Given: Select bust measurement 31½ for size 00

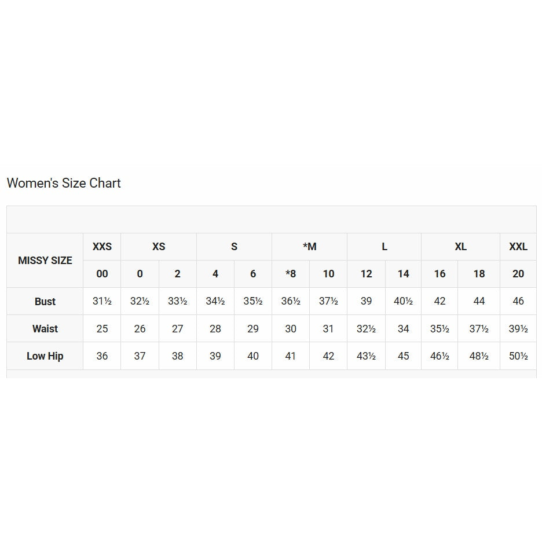Looking at the screenshot, I should point(102,301).
